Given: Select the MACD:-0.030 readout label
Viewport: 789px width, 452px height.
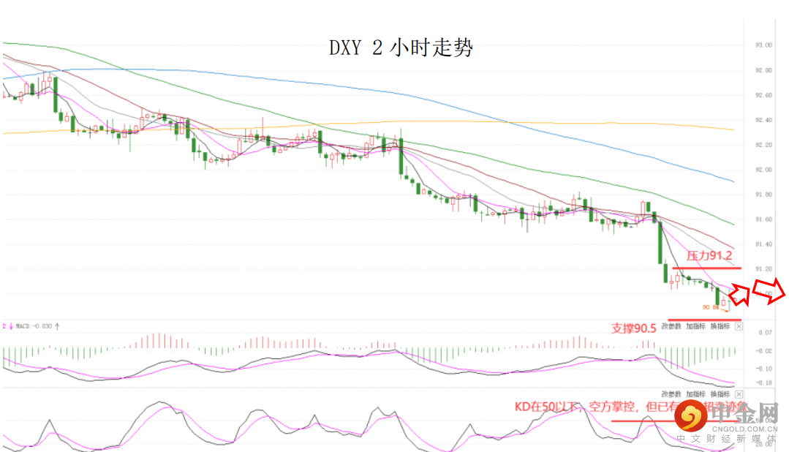Looking at the screenshot, I should click(34, 326).
